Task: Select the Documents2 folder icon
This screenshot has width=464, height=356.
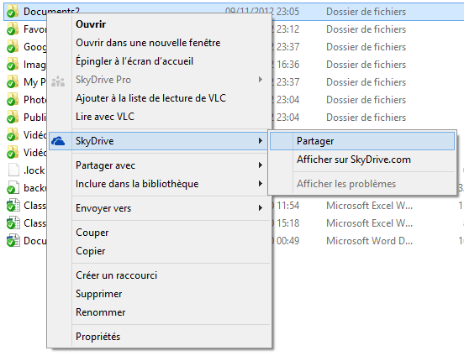Action: [x=13, y=12]
